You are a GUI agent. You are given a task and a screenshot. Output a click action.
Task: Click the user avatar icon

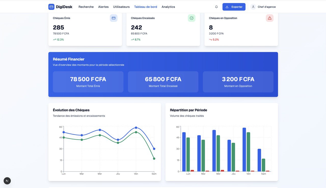click(x=253, y=7)
